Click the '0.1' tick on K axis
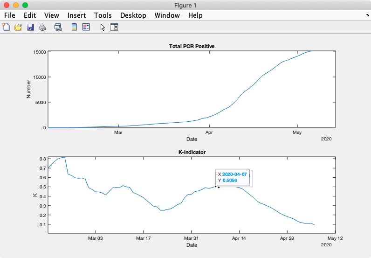The height and width of the screenshot is (258, 371). tap(43, 224)
